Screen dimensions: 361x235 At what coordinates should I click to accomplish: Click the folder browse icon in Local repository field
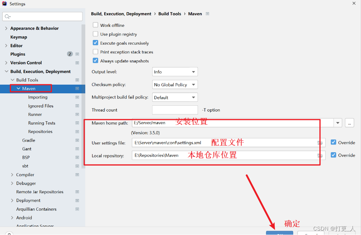320,155
